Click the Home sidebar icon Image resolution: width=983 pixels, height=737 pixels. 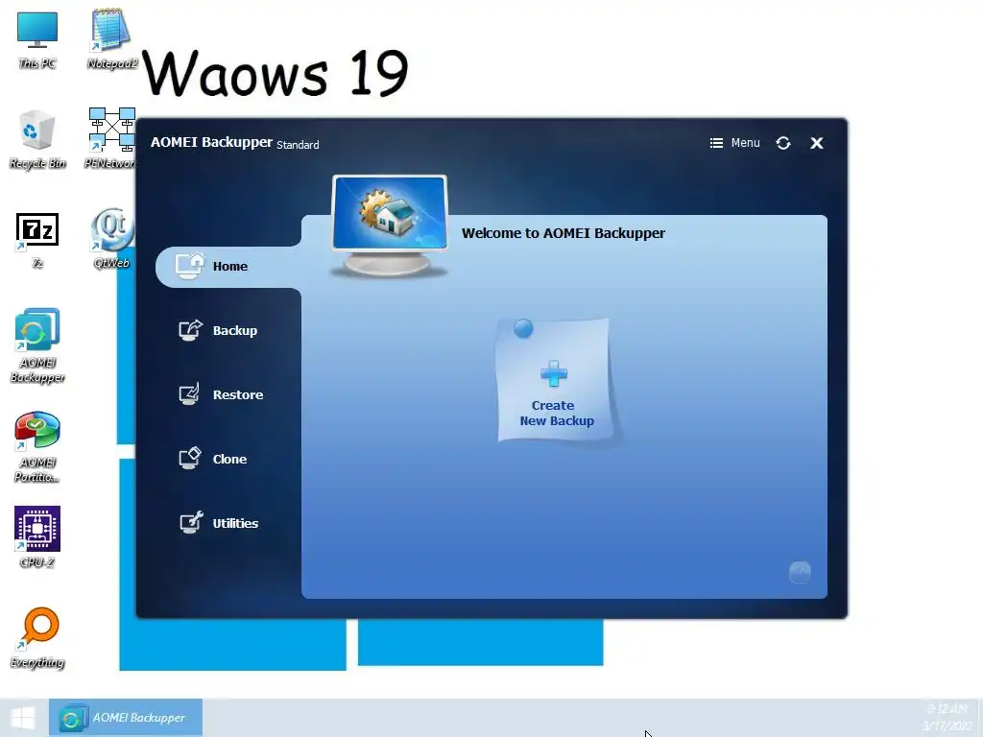[x=190, y=266]
